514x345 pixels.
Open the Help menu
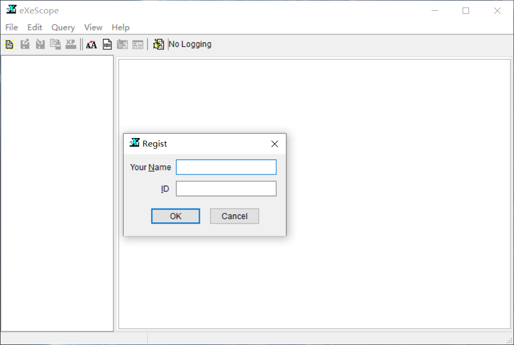[x=120, y=27]
